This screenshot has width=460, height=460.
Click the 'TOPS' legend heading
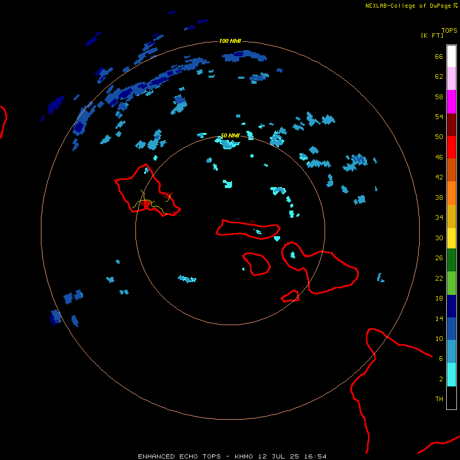coord(449,31)
